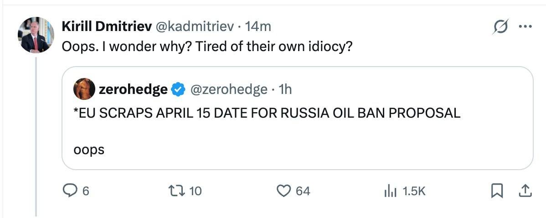Click the zerohedge blue verified badge

177,90
